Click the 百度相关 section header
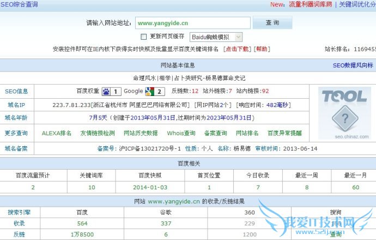The width and height of the screenshot is (376, 240). (189, 164)
